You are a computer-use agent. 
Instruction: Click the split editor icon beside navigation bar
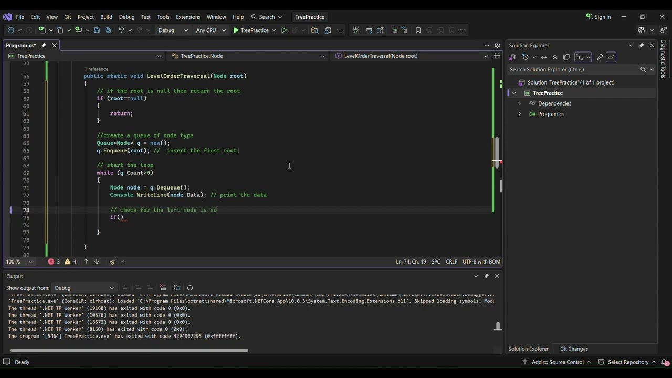click(x=497, y=56)
